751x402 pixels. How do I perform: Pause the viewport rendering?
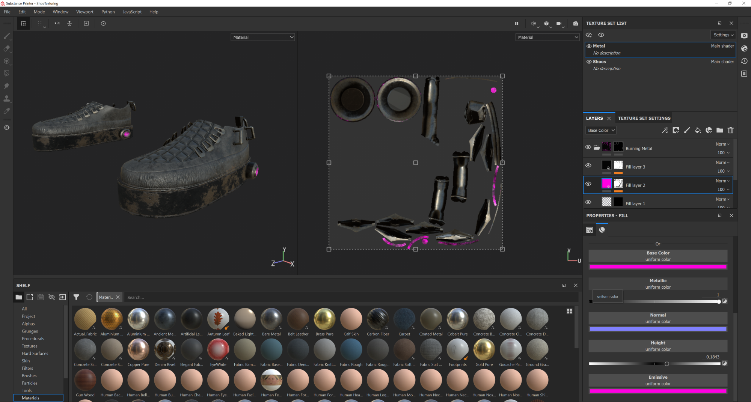[517, 23]
